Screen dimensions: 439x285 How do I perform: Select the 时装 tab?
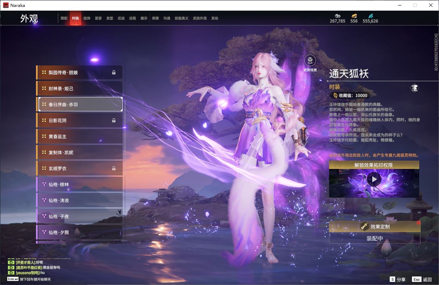pos(75,18)
